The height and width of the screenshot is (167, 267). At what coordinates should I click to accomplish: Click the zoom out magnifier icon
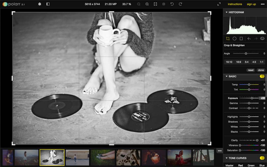pyautogui.click(x=139, y=4)
